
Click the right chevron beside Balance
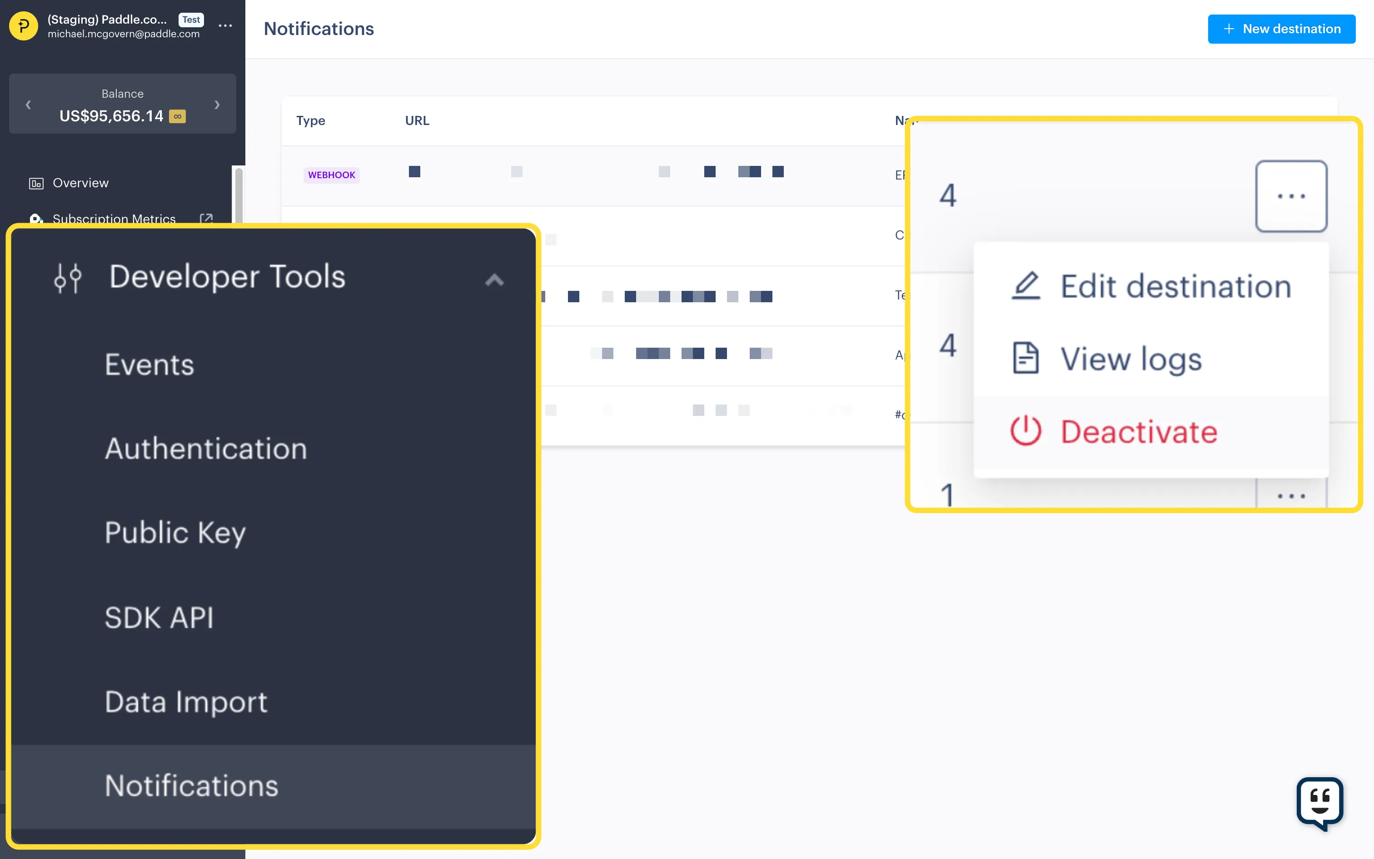click(217, 105)
